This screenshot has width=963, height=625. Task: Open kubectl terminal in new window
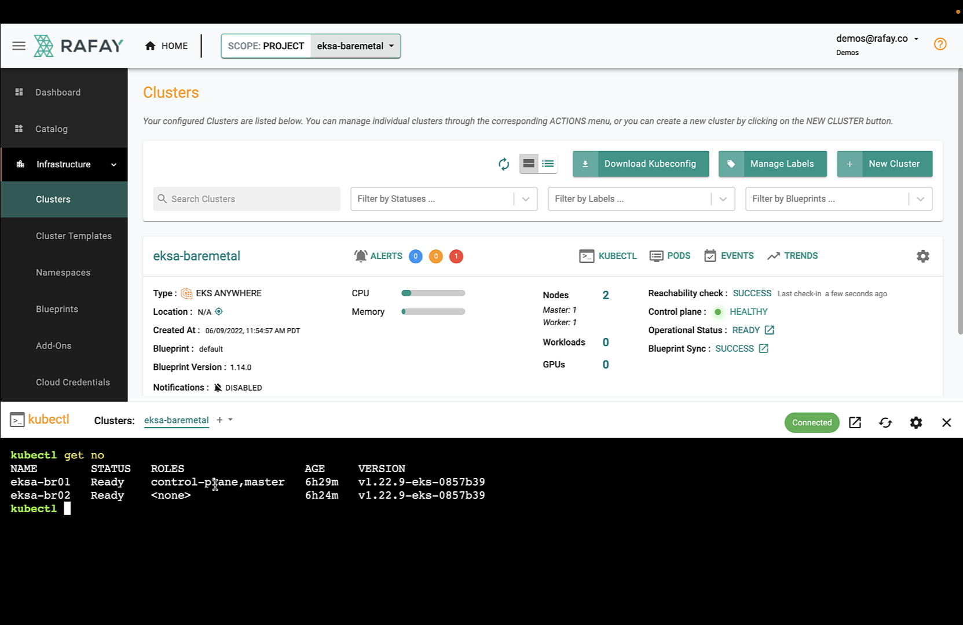tap(855, 422)
